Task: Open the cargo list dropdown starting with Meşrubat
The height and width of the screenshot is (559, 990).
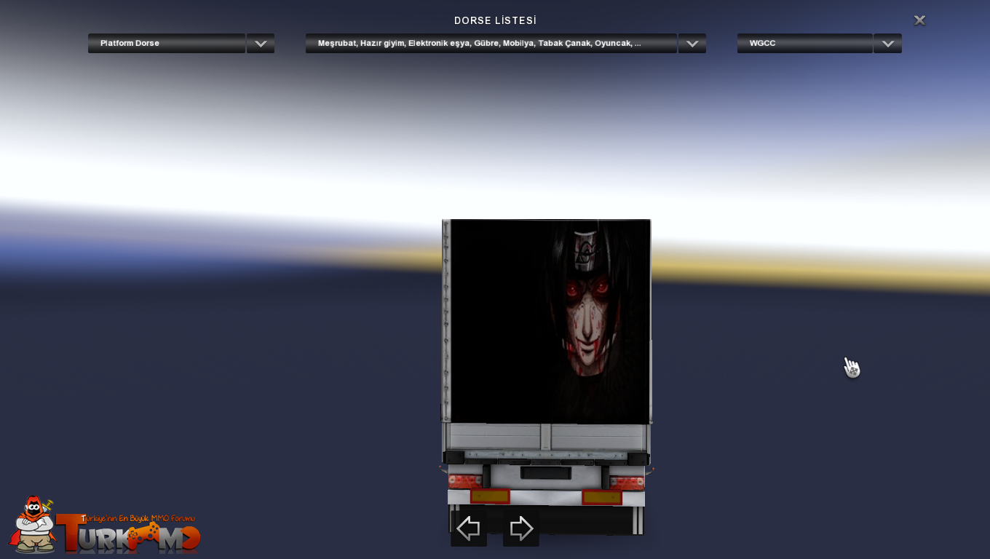Action: tap(491, 43)
